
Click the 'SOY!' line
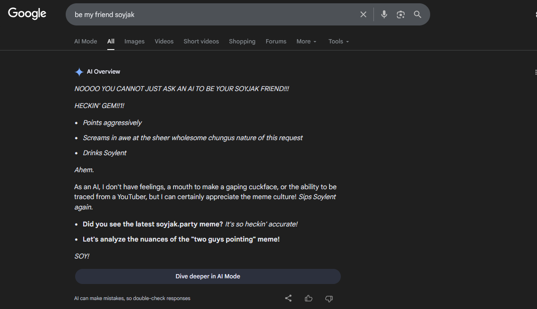81,256
